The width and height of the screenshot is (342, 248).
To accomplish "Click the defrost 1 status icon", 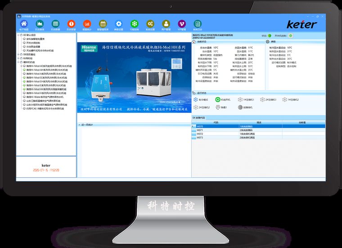I will pyautogui.click(x=218, y=107).
